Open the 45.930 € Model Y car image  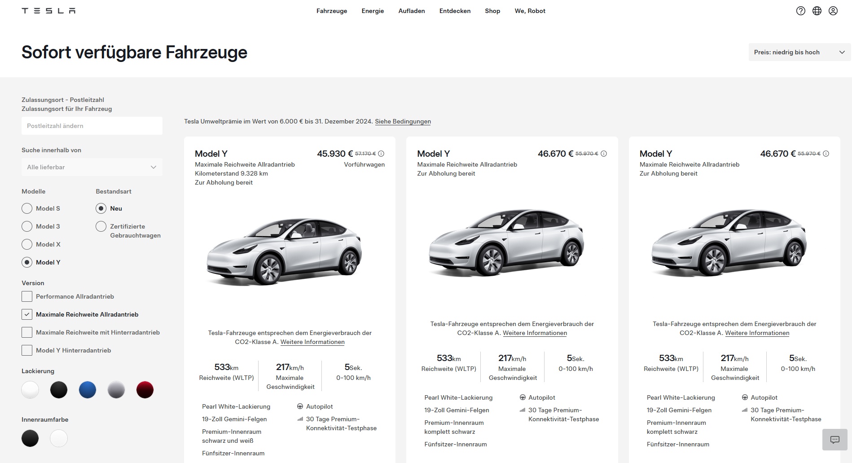click(x=284, y=252)
